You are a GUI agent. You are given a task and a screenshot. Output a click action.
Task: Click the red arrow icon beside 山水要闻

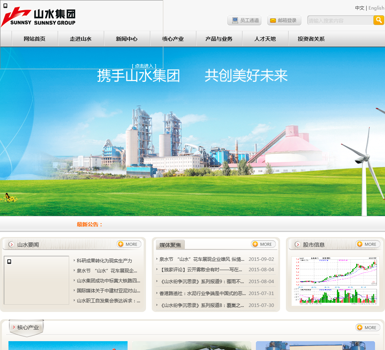click(x=11, y=244)
